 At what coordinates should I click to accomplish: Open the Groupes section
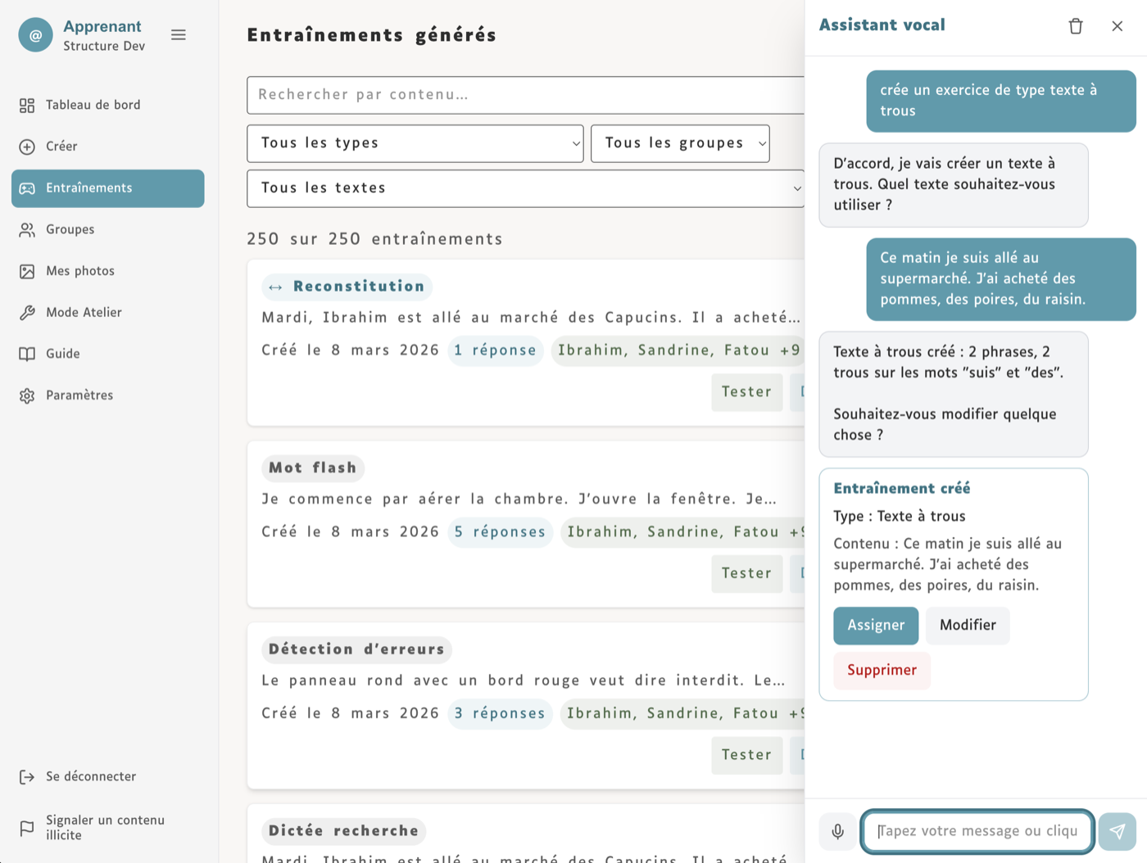[x=70, y=229]
